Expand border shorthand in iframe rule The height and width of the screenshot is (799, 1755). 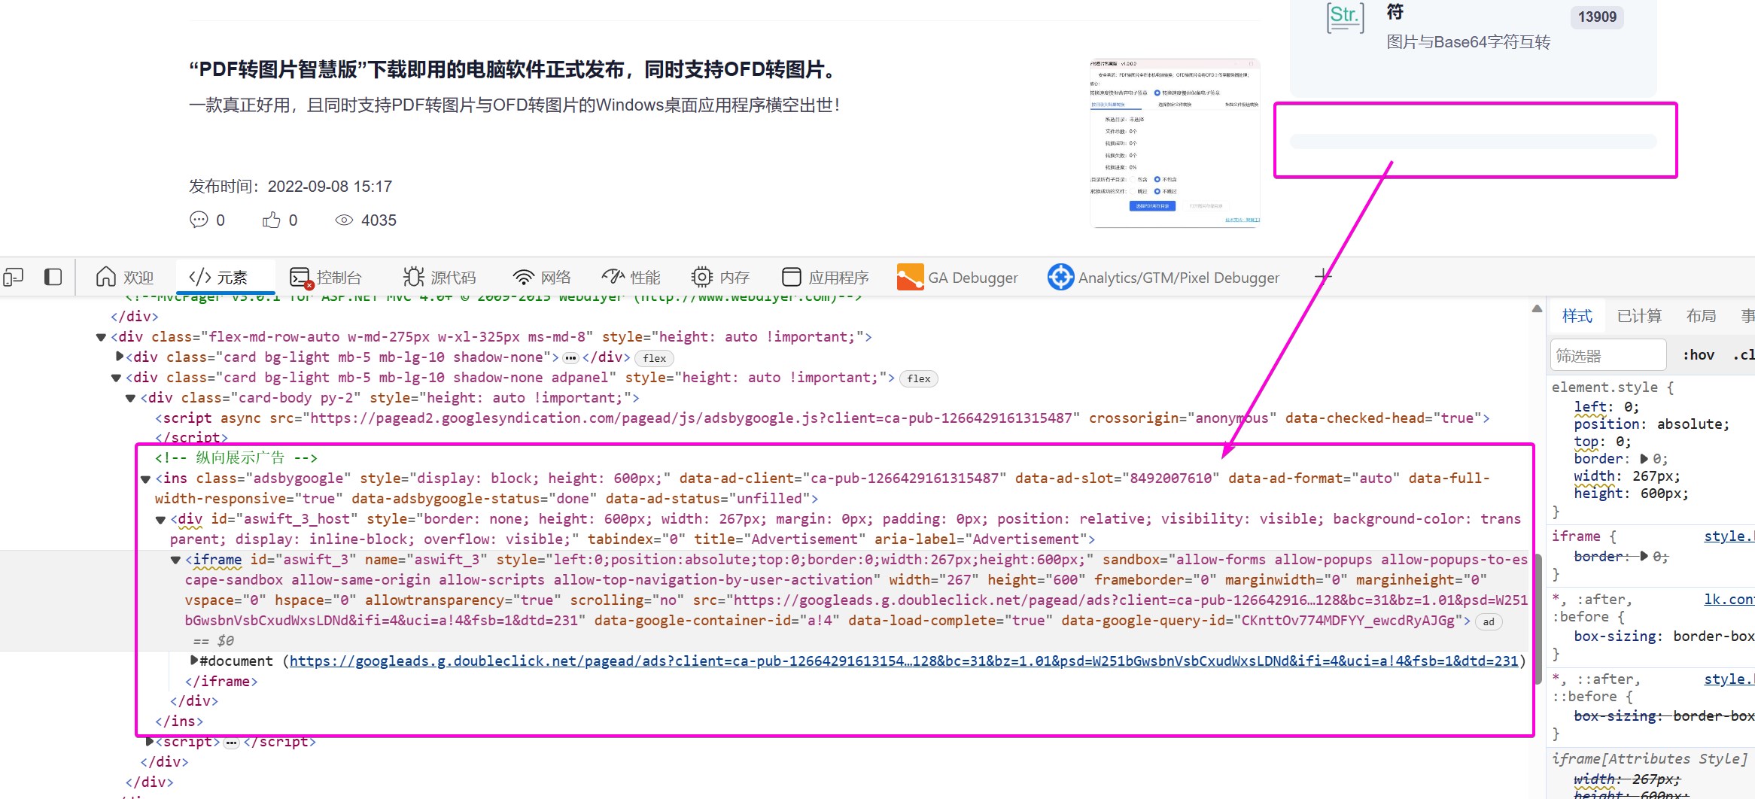point(1644,556)
